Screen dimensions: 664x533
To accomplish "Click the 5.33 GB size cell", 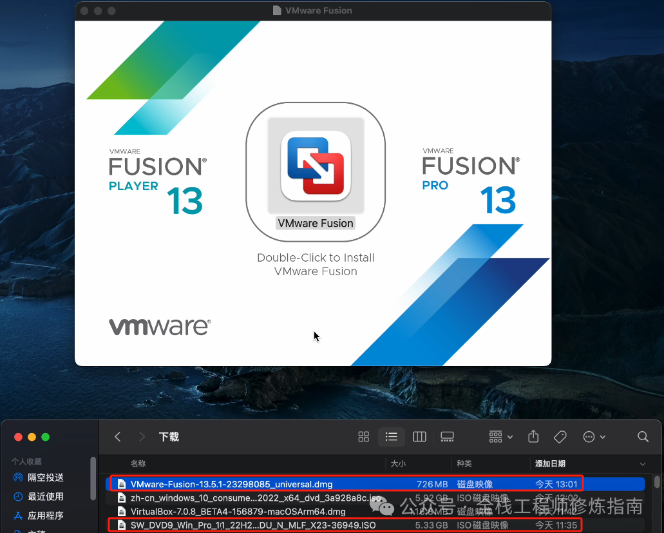I will (431, 525).
